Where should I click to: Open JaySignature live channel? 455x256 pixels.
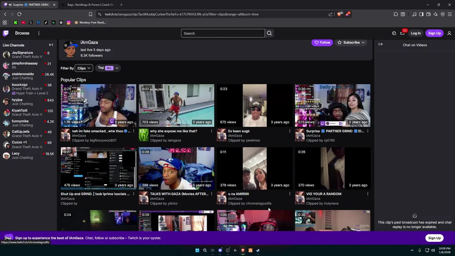click(x=28, y=54)
